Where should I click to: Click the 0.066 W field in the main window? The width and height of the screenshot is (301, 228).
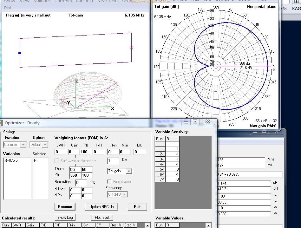tap(244, 214)
